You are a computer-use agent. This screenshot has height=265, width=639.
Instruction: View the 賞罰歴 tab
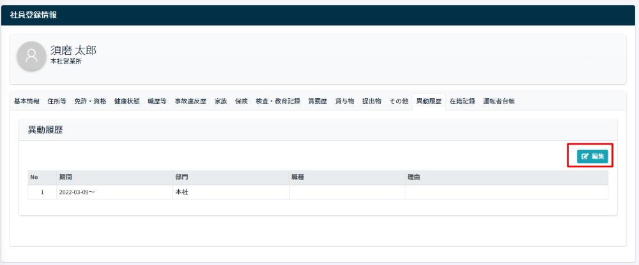pos(318,101)
